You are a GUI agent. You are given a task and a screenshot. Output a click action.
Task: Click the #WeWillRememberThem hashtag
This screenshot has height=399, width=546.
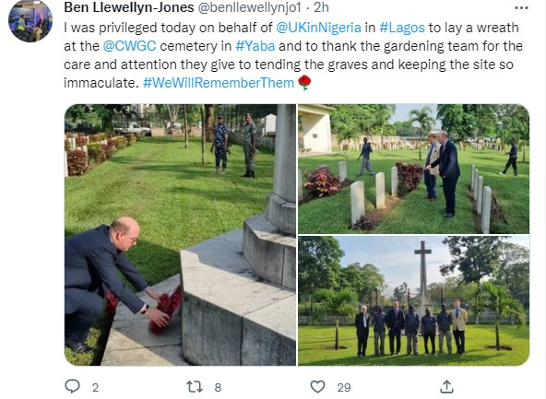219,83
